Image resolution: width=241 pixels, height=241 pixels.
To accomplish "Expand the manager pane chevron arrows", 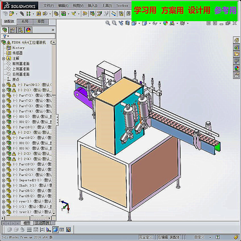I will [x=53, y=30].
